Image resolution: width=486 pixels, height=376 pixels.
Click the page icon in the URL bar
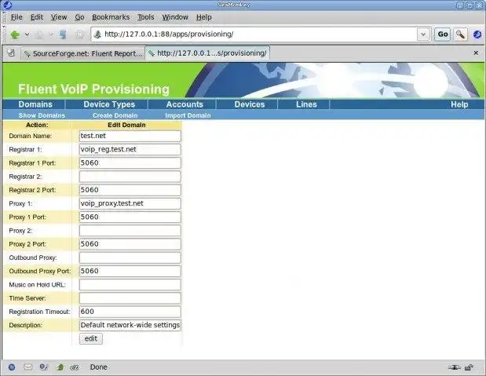point(97,34)
